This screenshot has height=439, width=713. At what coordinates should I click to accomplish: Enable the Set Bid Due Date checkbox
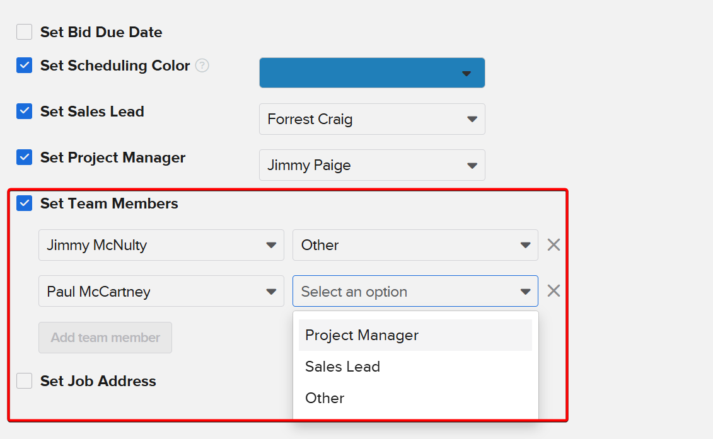[x=25, y=32]
